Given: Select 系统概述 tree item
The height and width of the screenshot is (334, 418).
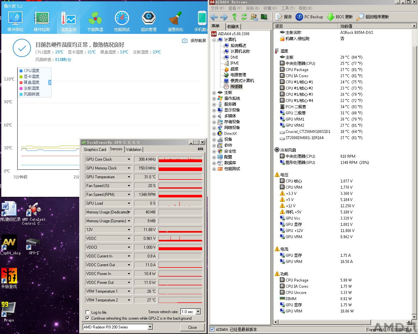Looking at the screenshot, I should click(x=238, y=46).
